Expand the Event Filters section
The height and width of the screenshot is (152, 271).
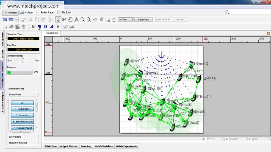[x=23, y=95]
